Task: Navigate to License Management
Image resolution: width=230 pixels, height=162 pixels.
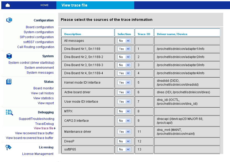Action: coord(38,154)
